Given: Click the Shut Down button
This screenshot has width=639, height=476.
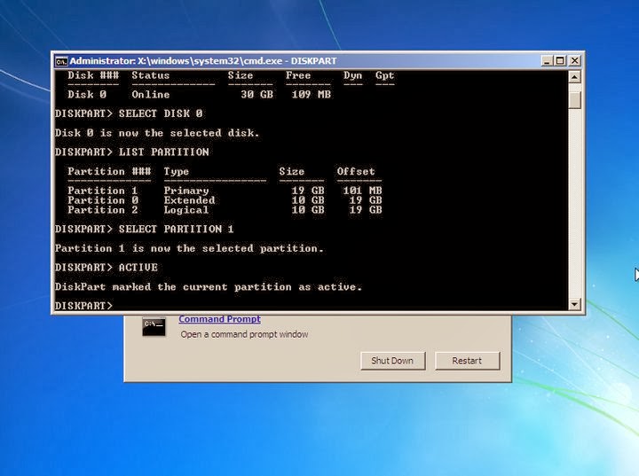Looking at the screenshot, I should pyautogui.click(x=392, y=361).
